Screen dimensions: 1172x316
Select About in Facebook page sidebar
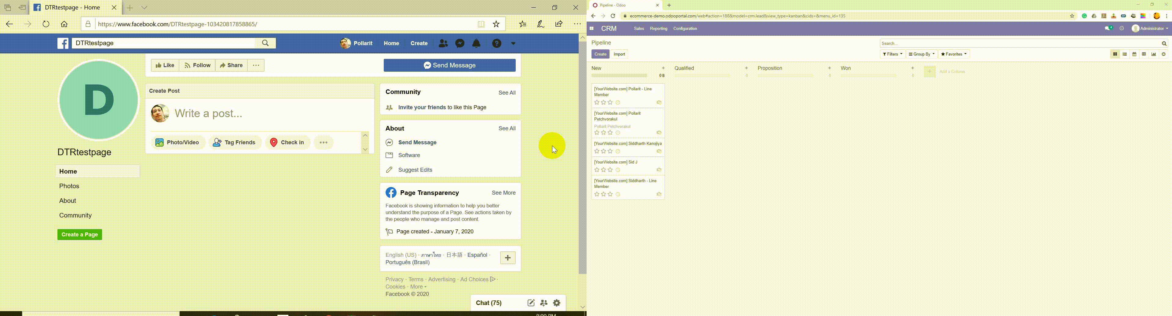68,201
